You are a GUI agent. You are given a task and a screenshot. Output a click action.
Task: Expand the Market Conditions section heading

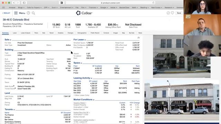(84, 100)
